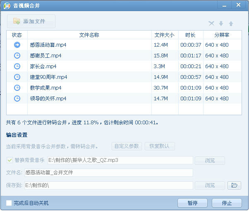Click the 15.8M file size cell
Image resolution: width=249 pixels, height=211 pixels.
tap(161, 56)
